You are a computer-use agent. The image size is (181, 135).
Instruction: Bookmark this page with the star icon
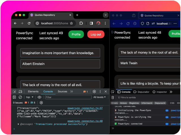pos(72,23)
